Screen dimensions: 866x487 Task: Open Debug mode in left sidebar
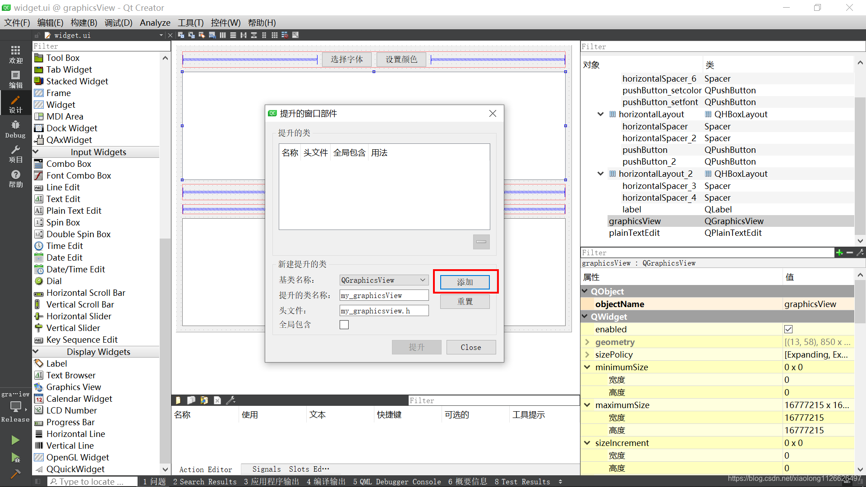pyautogui.click(x=15, y=129)
